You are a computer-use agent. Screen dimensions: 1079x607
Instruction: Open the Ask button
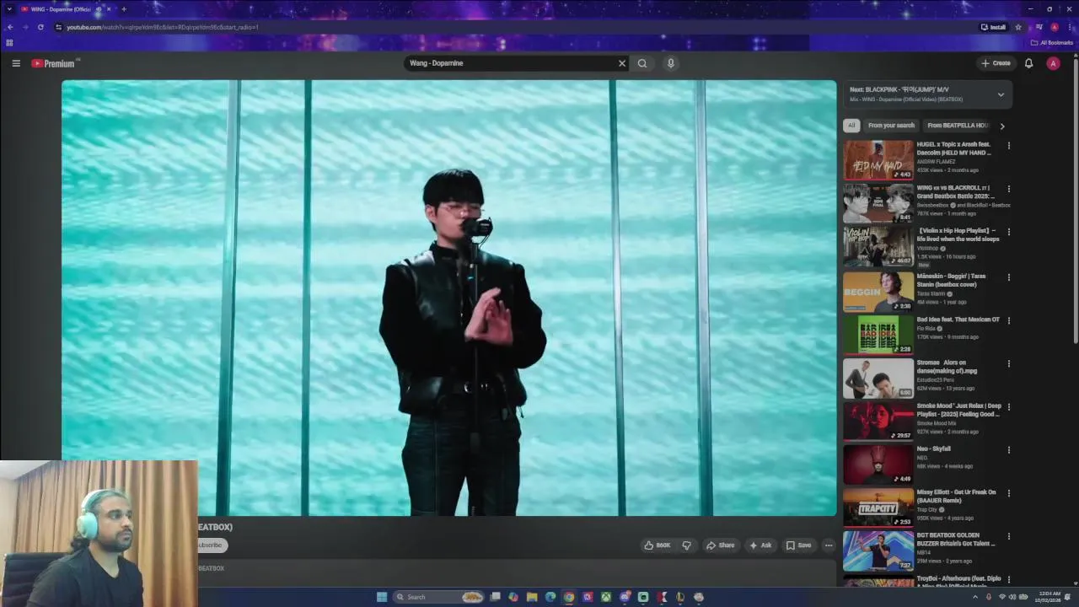[760, 545]
